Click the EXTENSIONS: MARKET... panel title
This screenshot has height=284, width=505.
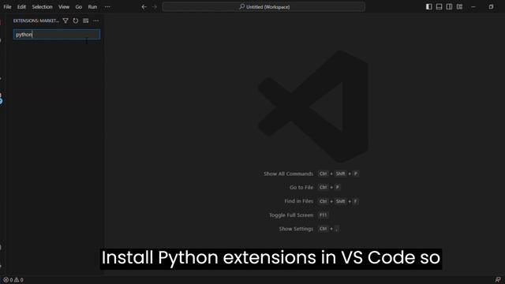point(36,21)
